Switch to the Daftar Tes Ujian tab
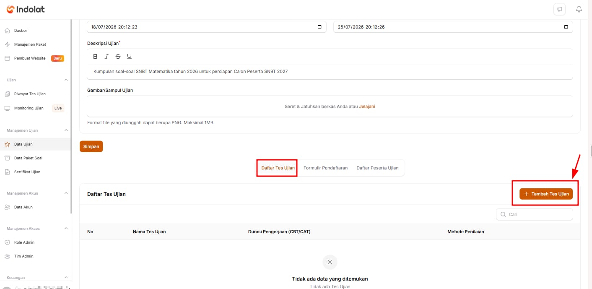592x289 pixels. tap(278, 168)
